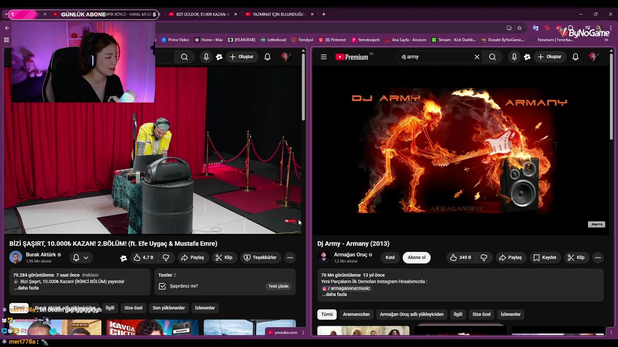Viewport: 618px width, 347px height.
Task: Dislike the Dj Army video
Action: pyautogui.click(x=484, y=258)
